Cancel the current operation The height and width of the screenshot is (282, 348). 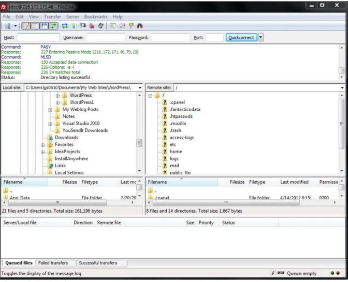point(83,26)
